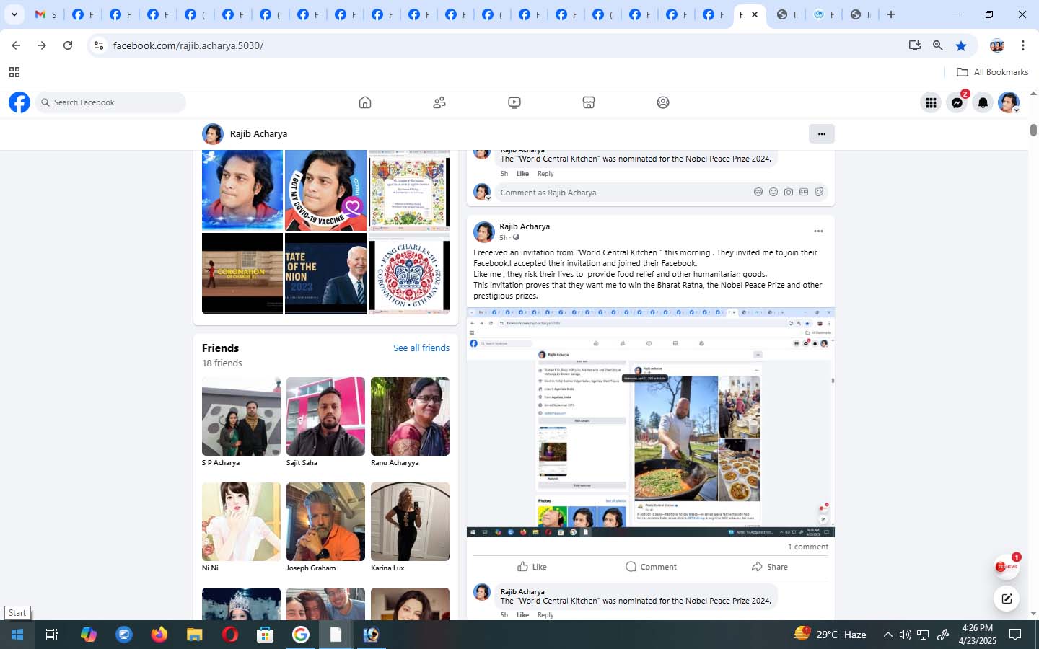Open Ranu Acharyya friend profile
This screenshot has width=1039, height=649.
pyautogui.click(x=410, y=416)
